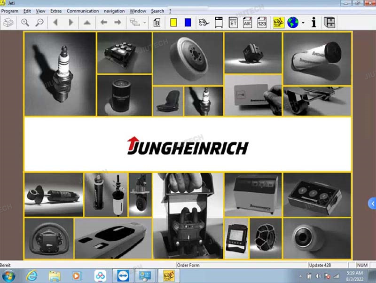This screenshot has height=283, width=376.
Task: Click the floppy disk save icon
Action: pyautogui.click(x=329, y=22)
